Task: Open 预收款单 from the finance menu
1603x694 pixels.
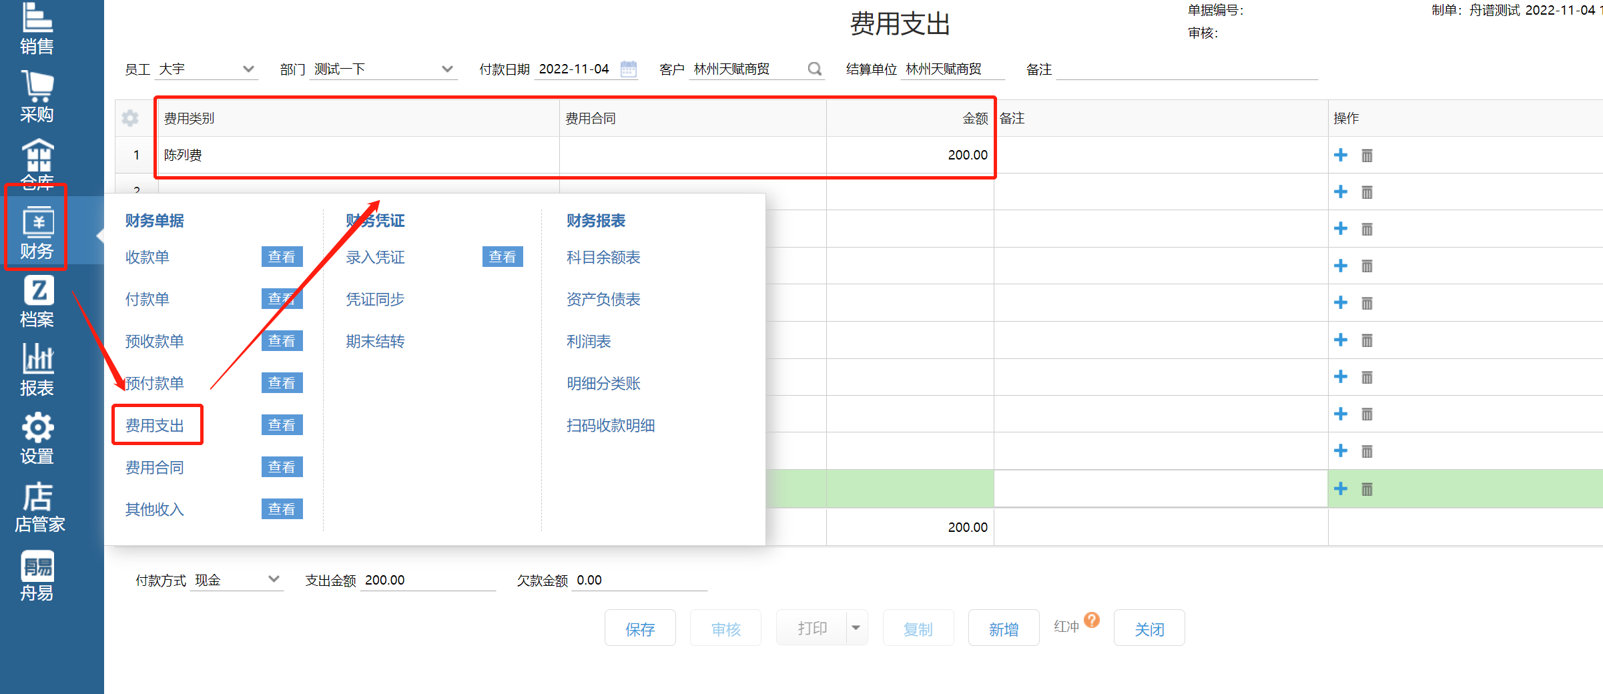Action: coord(155,341)
